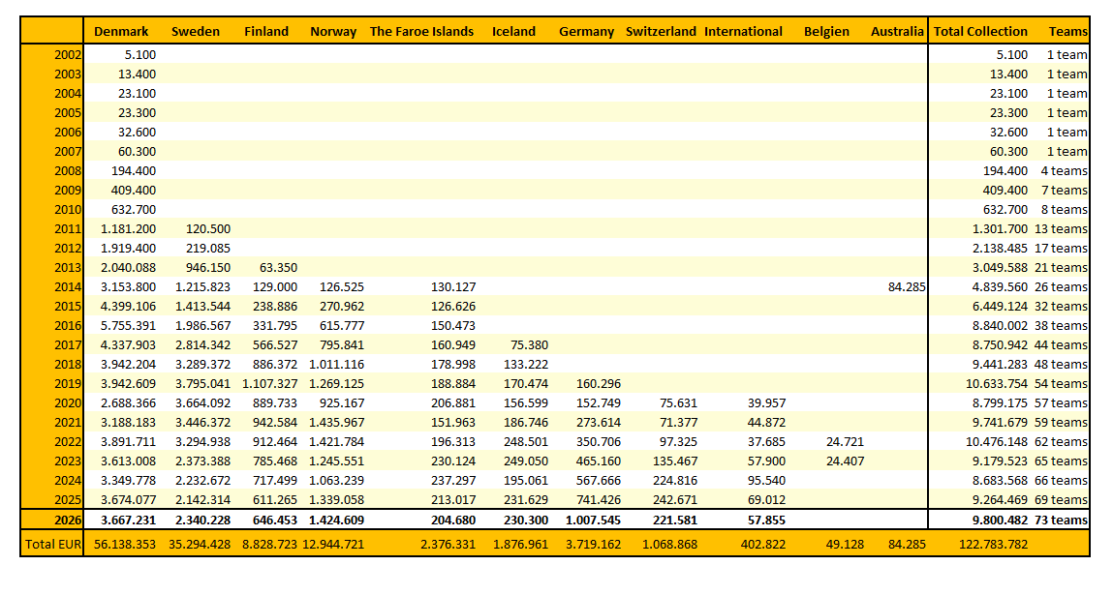Screen dimensions: 1113x595
Task: Click the Total EUR row label
Action: pos(53,544)
